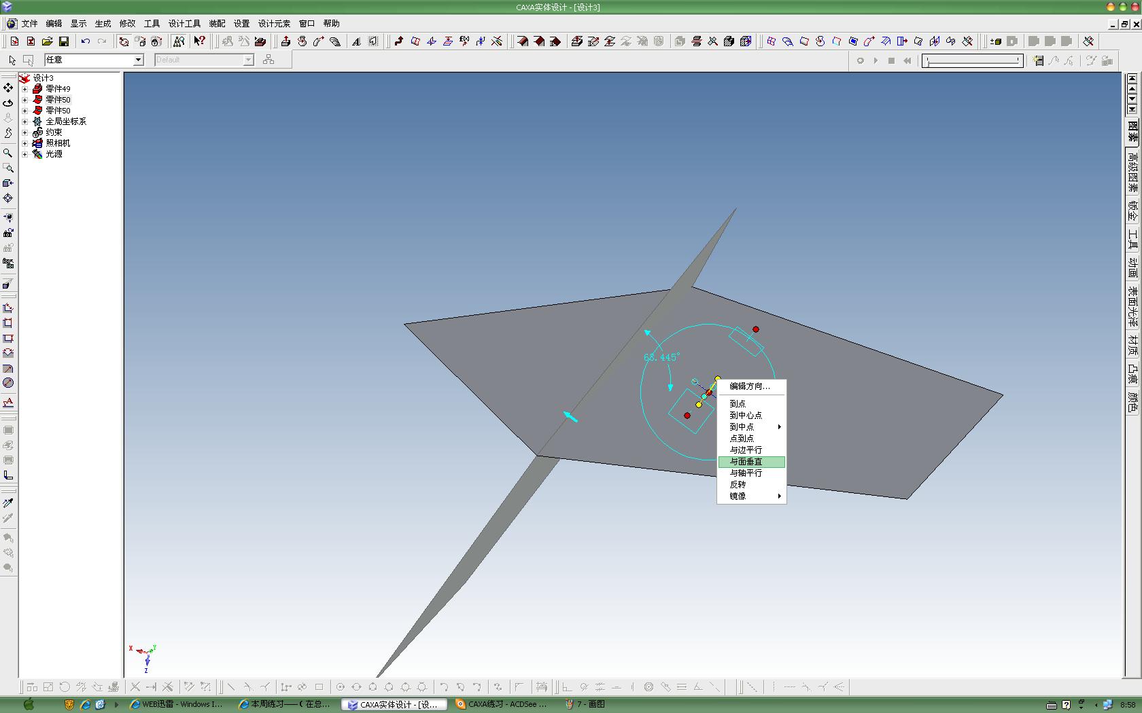Switch to the 材质 catalog tab
The height and width of the screenshot is (713, 1142).
point(1132,346)
